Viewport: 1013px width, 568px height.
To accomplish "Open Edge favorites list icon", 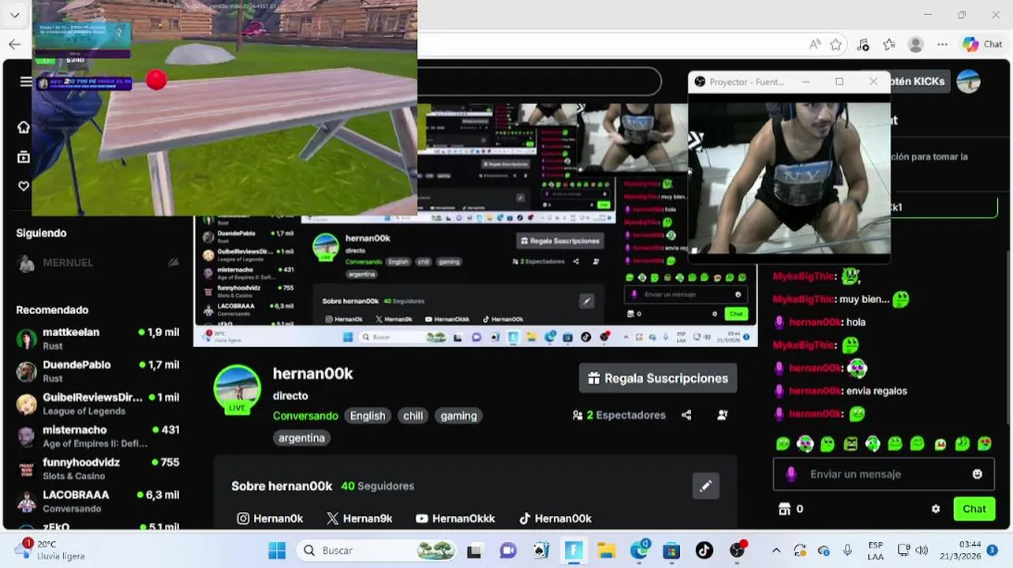I will (x=889, y=44).
